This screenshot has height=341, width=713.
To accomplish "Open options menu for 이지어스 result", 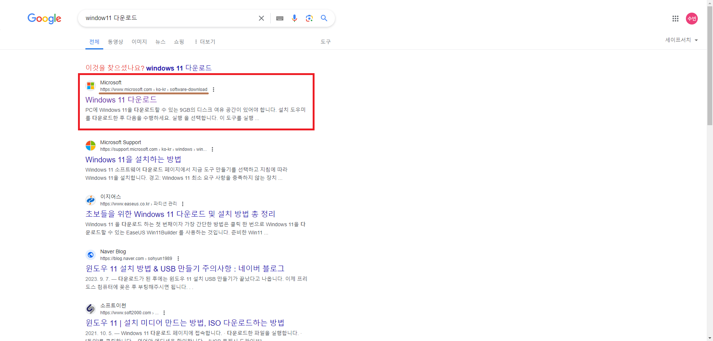I will [183, 204].
